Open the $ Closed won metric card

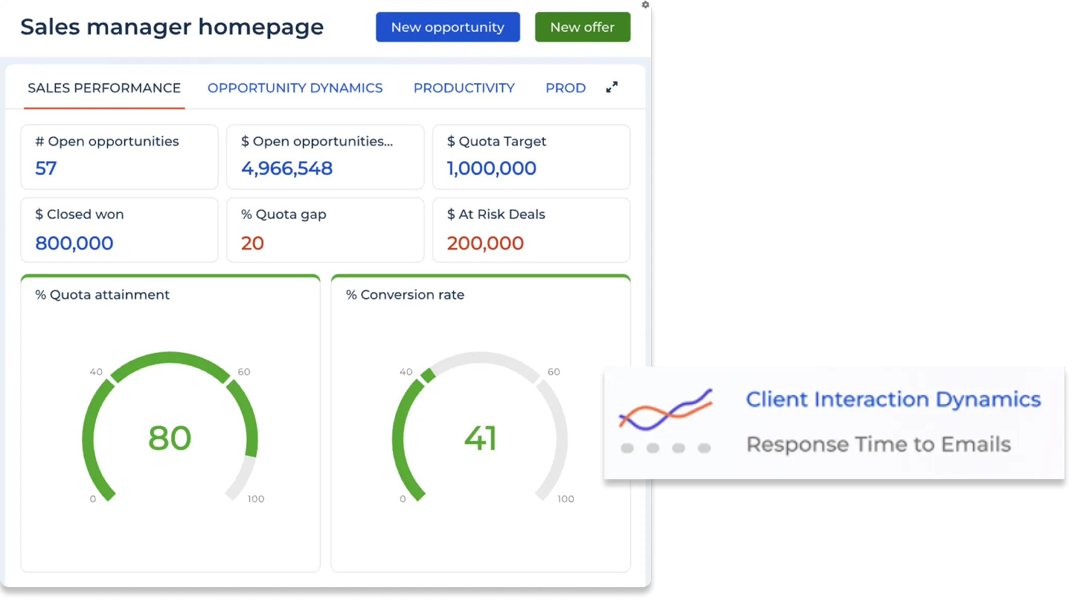(x=119, y=230)
